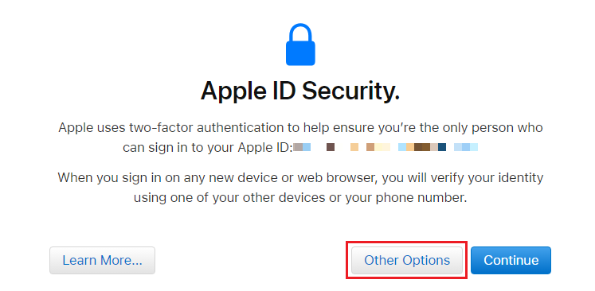Click the blue Continue button
This screenshot has width=595, height=291.
[x=511, y=260]
